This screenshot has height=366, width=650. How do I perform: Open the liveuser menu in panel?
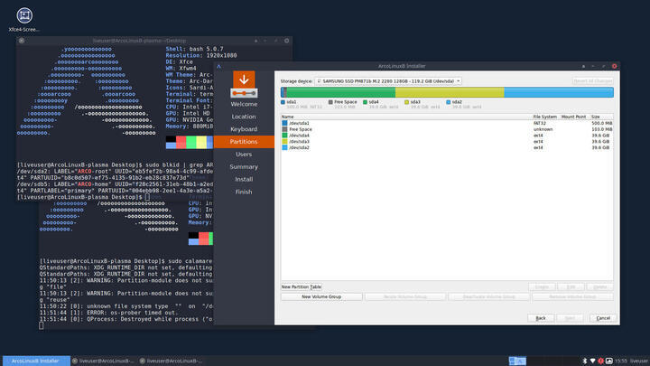click(639, 361)
